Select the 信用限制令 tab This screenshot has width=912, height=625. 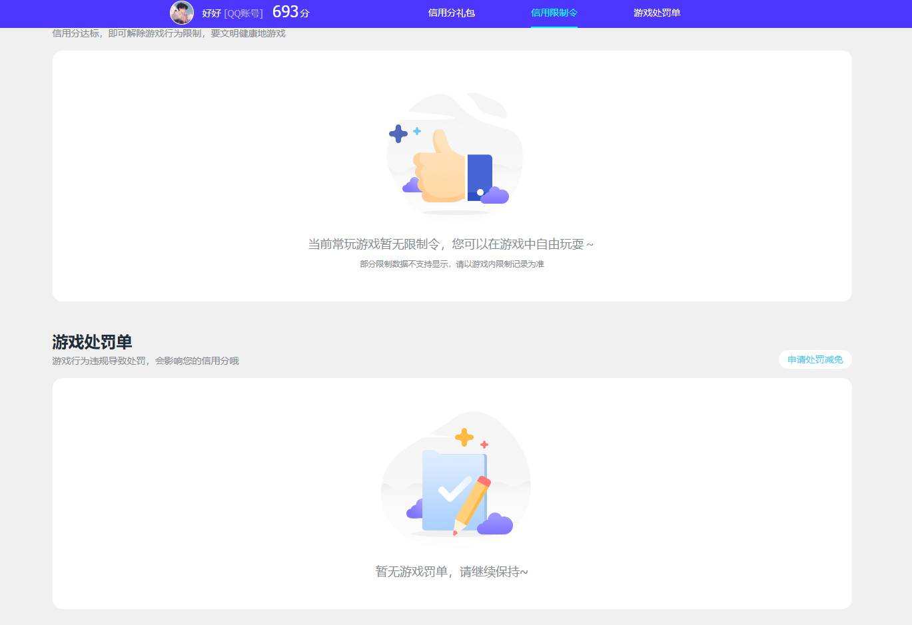pyautogui.click(x=554, y=13)
